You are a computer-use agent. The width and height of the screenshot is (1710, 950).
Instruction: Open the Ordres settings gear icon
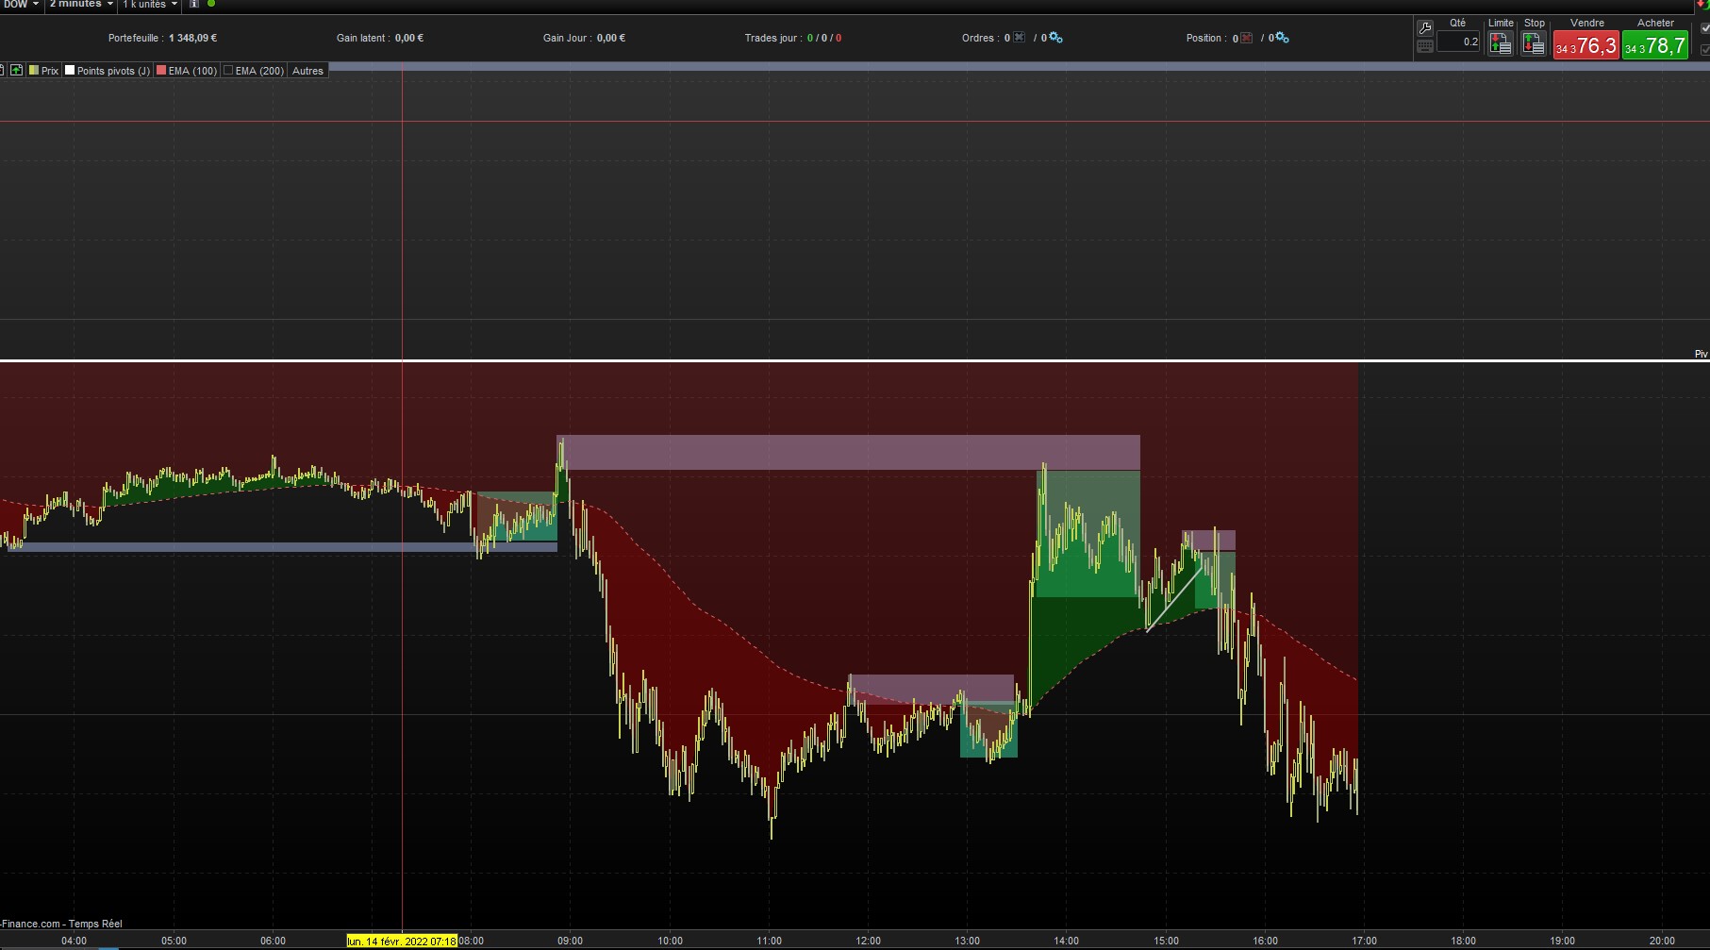1056,38
